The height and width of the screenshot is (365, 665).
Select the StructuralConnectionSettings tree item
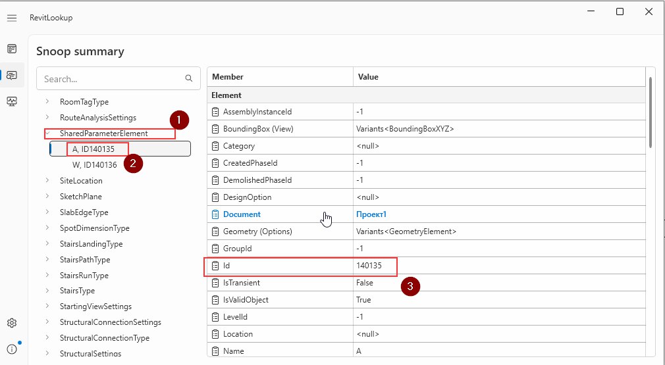[110, 322]
